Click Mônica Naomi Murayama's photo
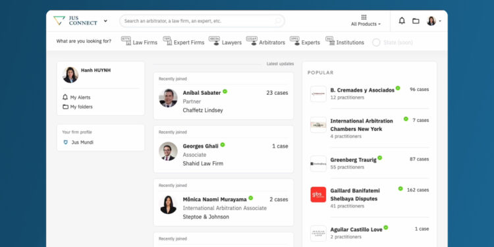The height and width of the screenshot is (247, 494). coord(168,205)
